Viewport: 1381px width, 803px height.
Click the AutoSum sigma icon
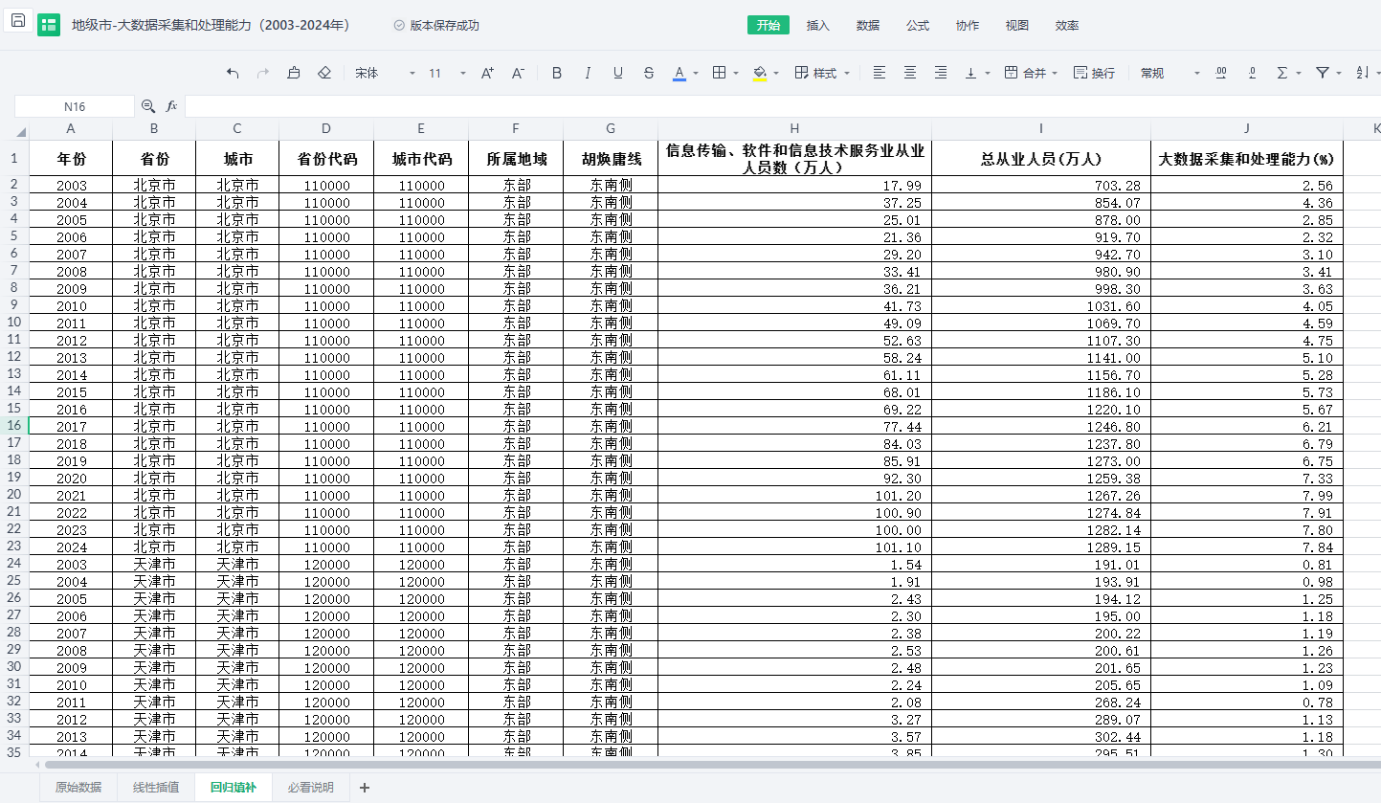click(x=1282, y=73)
